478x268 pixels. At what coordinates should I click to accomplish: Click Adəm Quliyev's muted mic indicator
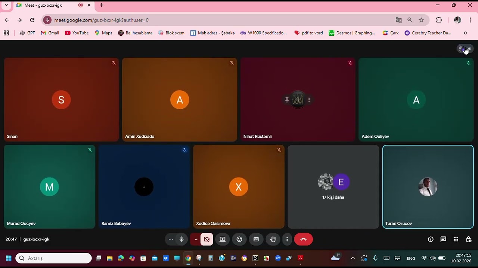[468, 63]
